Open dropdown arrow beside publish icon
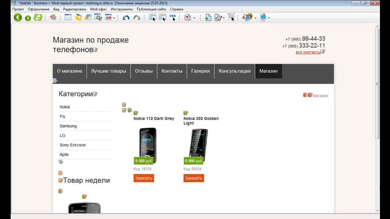 pyautogui.click(x=269, y=18)
